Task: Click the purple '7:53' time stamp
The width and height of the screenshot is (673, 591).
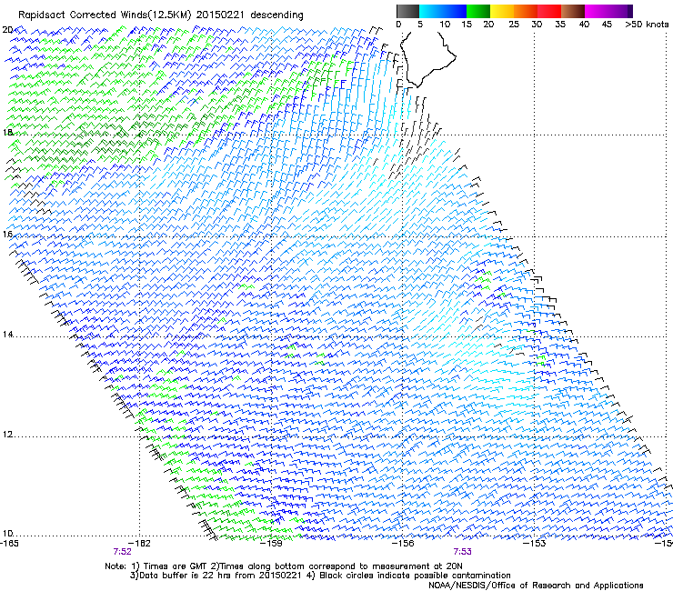Action: point(462,552)
